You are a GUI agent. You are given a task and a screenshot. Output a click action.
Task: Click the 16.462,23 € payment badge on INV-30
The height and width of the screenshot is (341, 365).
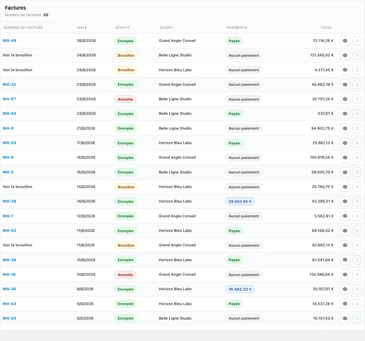click(240, 289)
